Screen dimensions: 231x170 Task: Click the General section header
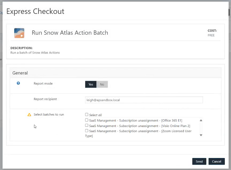(20, 73)
